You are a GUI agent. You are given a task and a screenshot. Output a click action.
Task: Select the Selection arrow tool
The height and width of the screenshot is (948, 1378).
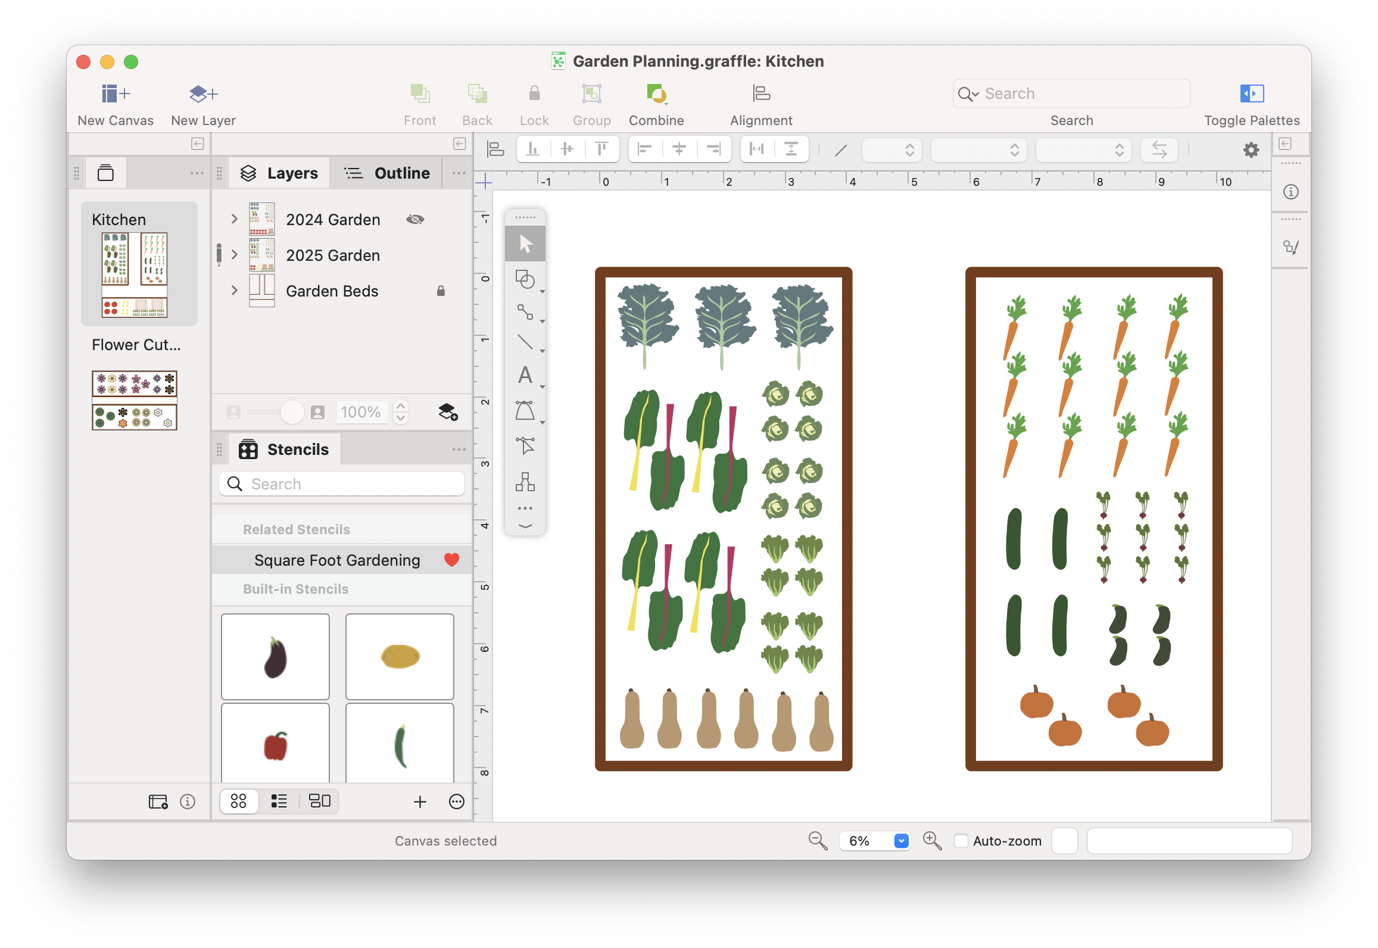pos(525,244)
